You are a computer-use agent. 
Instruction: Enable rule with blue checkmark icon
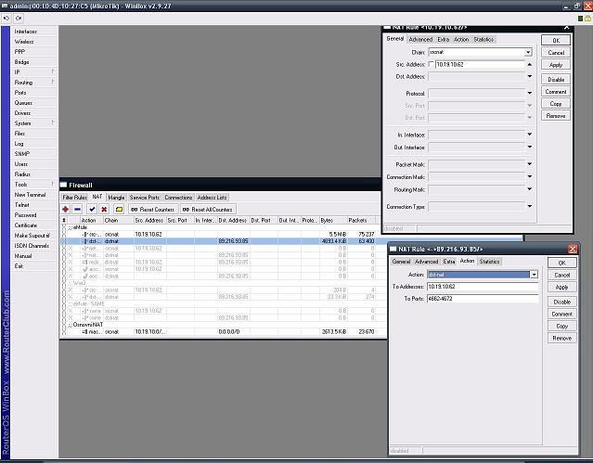click(x=92, y=209)
